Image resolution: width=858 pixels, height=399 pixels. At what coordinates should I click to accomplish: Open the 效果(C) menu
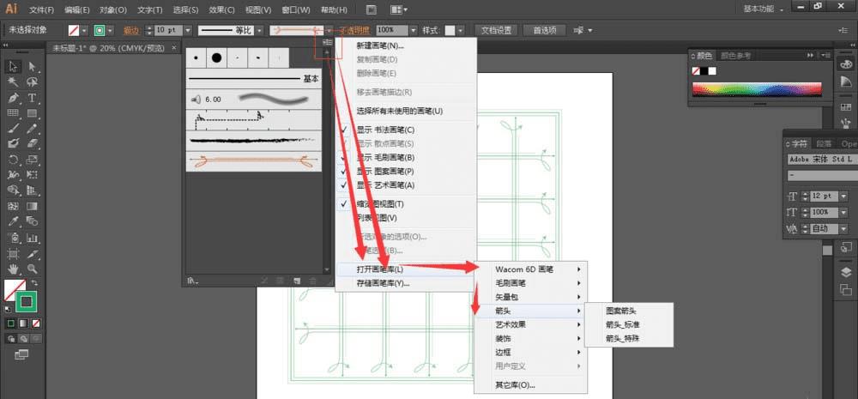[221, 9]
